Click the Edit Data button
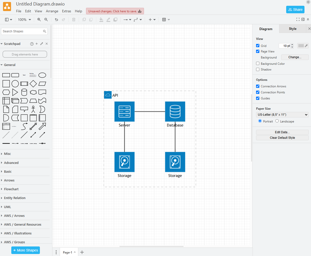Screen dimensions: 311x256 click(x=282, y=132)
